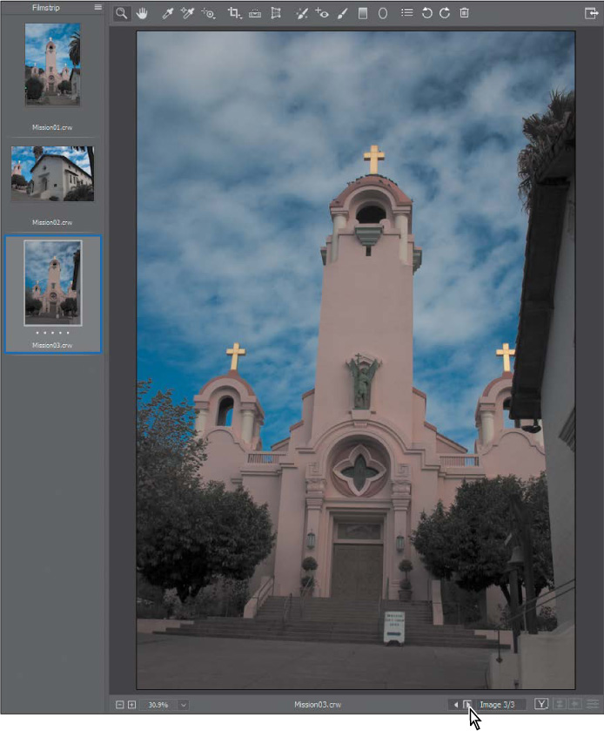Toggle between current and default settings

click(x=593, y=704)
